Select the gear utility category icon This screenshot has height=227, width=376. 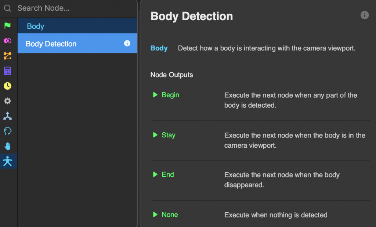7,101
